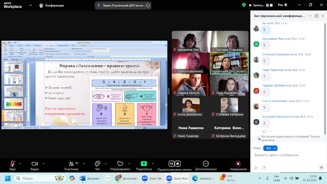Screen dimensions: 327x184
Task: Expand audio options arrow next to Звук
Action: pos(20,164)
